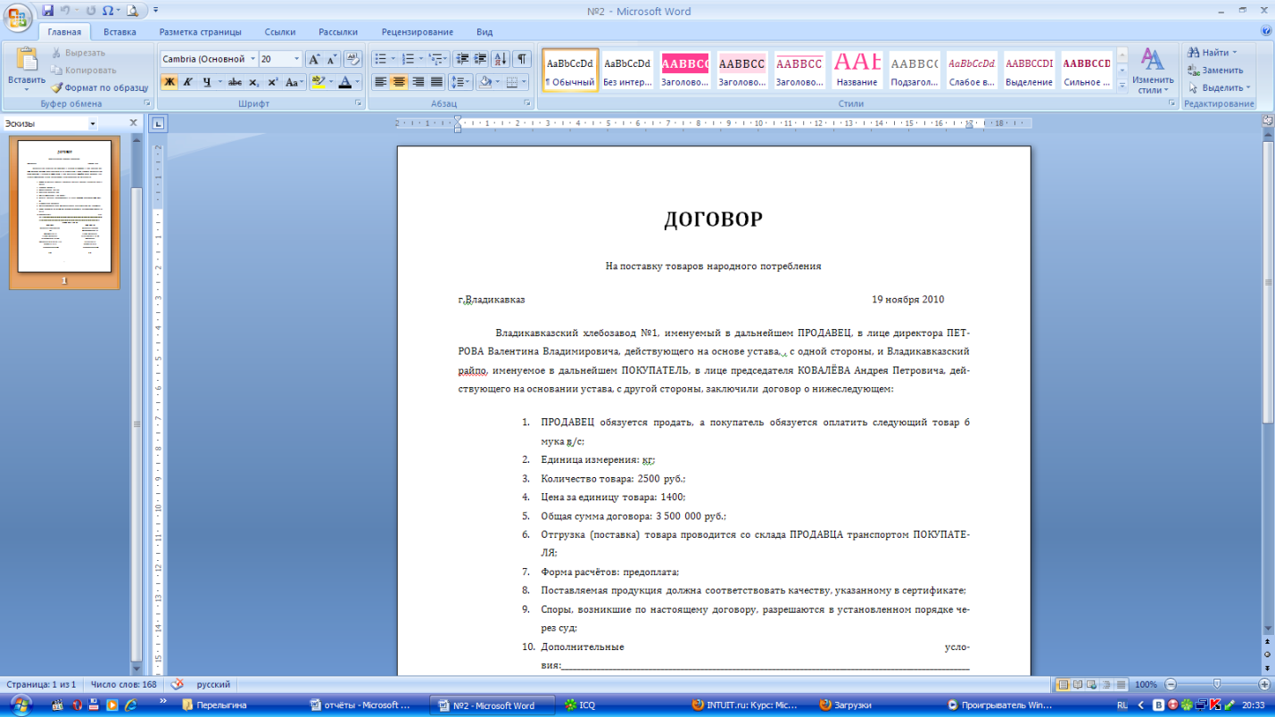Click the zoom slider in status bar
1275x717 pixels.
(1217, 684)
